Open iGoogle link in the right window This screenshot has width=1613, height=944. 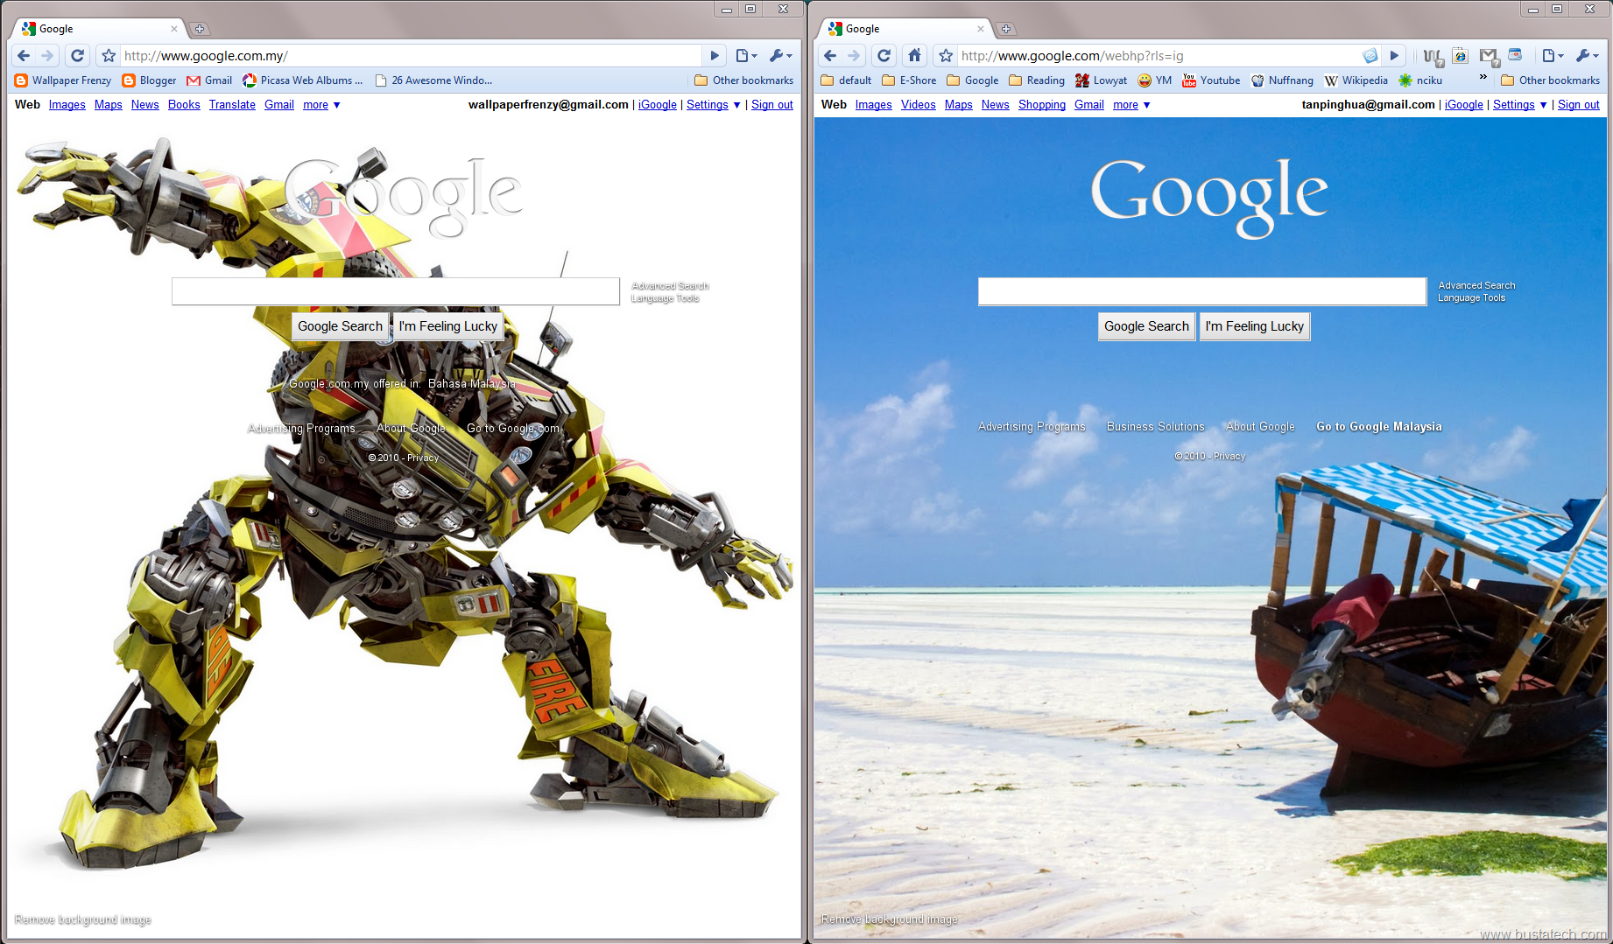(x=1463, y=105)
